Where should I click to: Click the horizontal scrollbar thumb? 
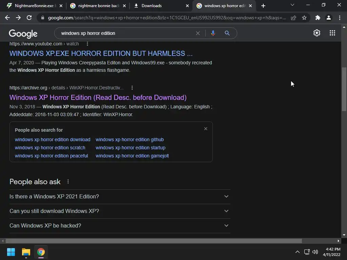(154, 241)
